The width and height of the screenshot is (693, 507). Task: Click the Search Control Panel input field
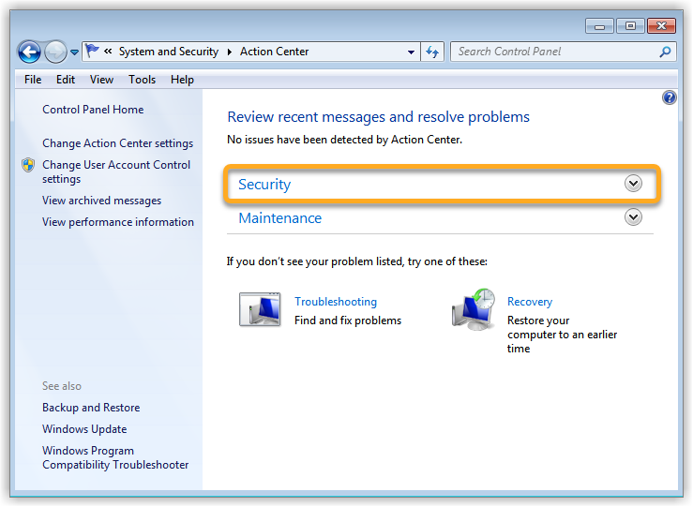point(553,52)
